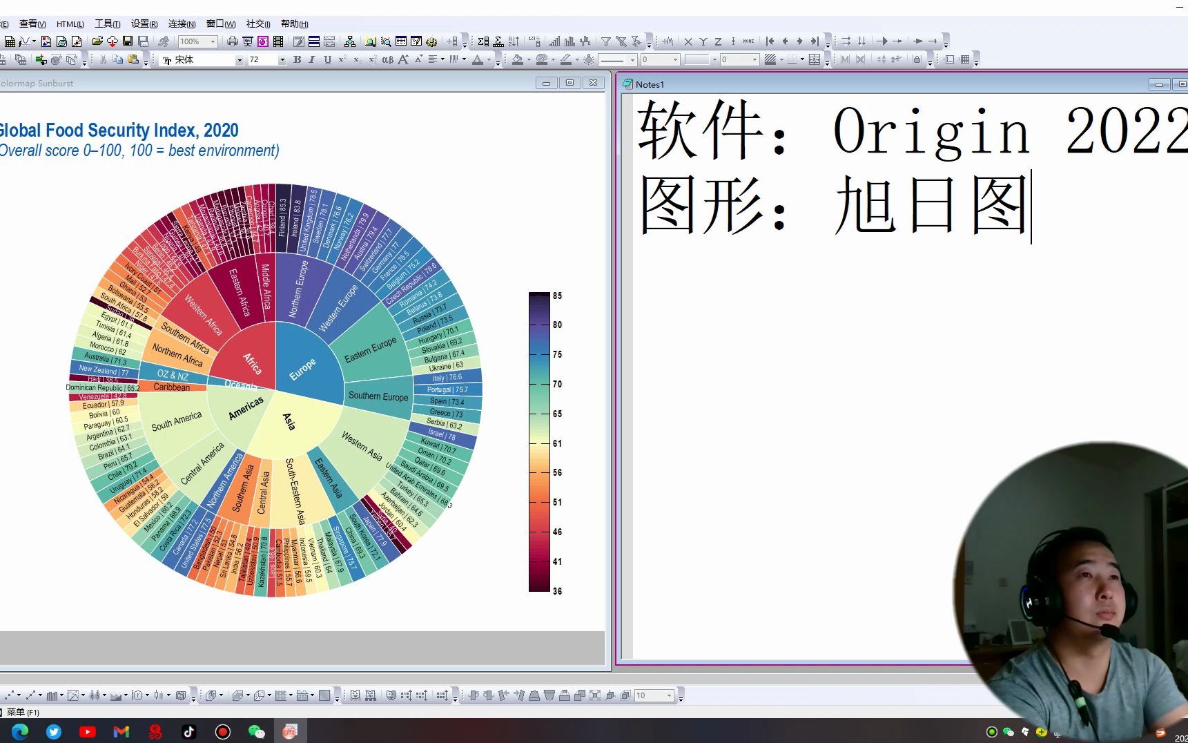Open the 宋体 font name dropdown

click(240, 61)
